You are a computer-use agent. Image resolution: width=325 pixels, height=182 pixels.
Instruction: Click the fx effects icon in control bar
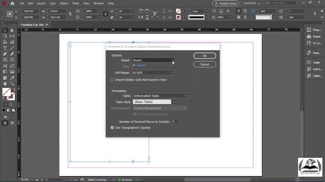[228, 11]
